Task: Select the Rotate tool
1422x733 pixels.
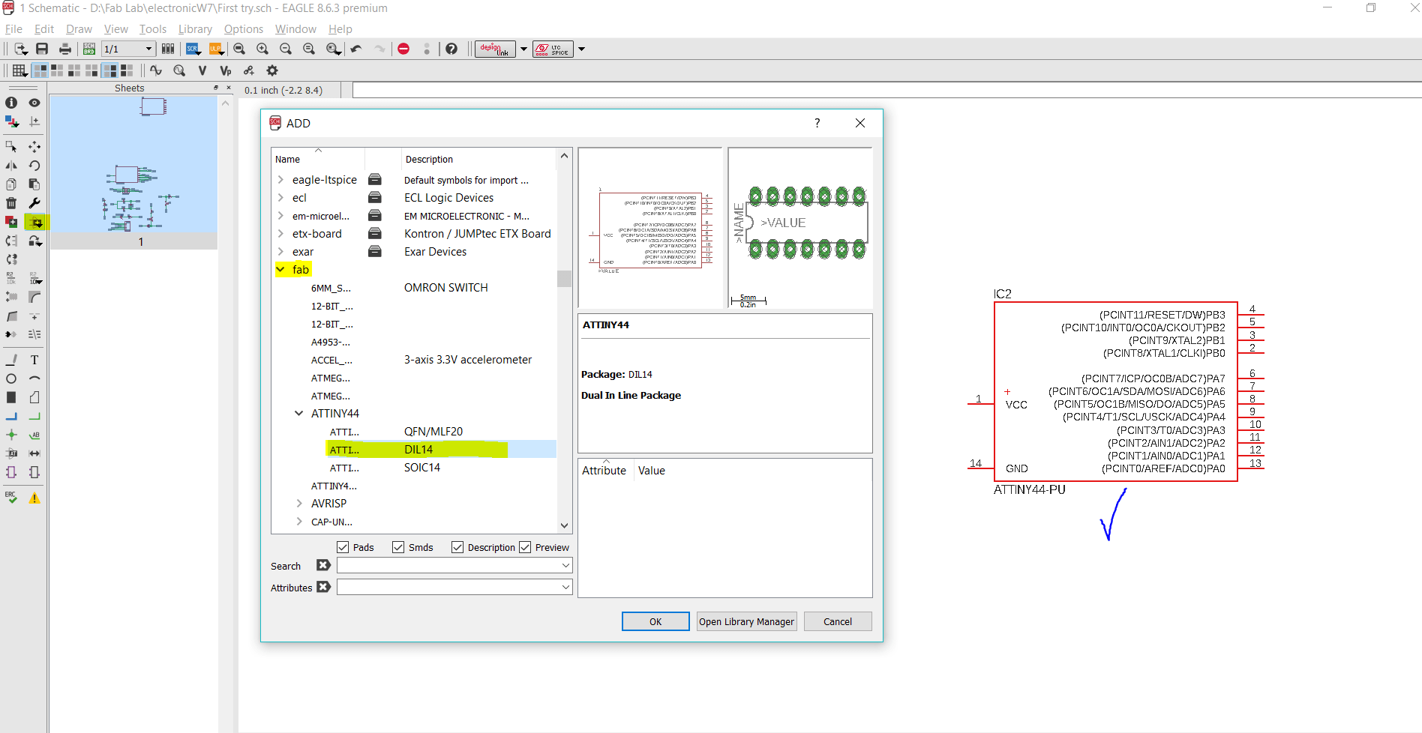Action: click(x=34, y=166)
